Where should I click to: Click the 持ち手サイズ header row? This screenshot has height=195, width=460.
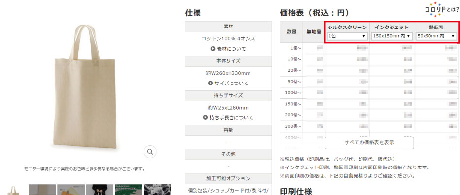[x=228, y=95]
